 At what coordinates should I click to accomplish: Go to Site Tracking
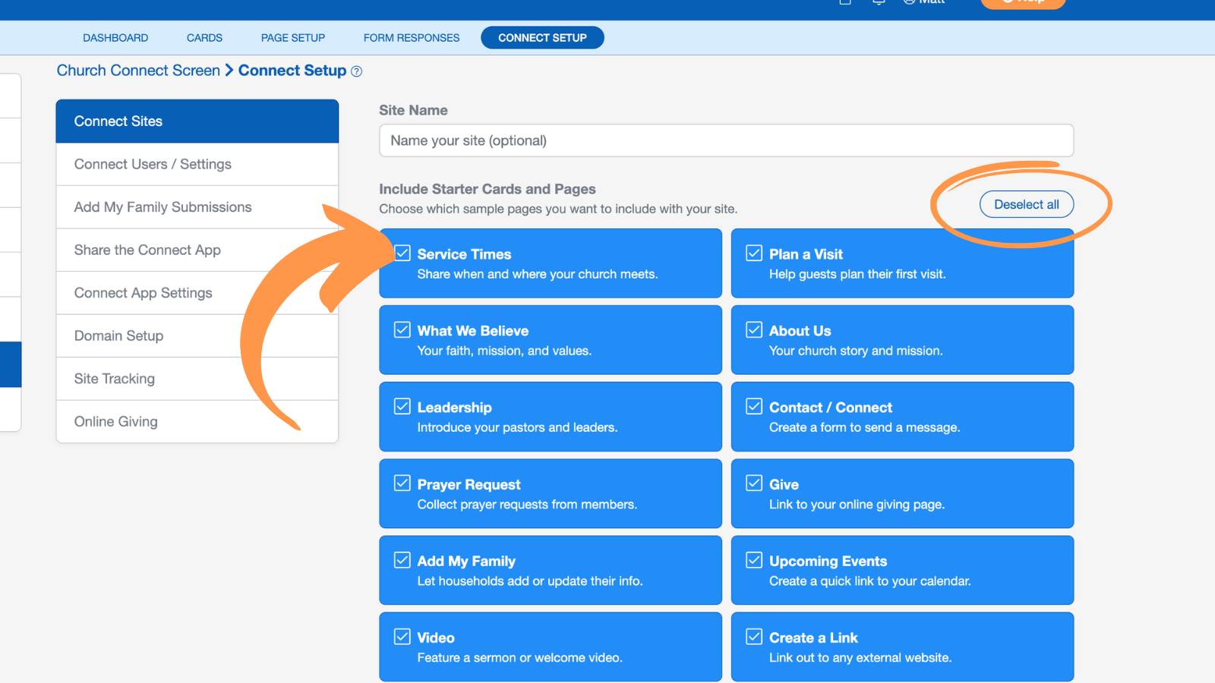pyautogui.click(x=197, y=379)
